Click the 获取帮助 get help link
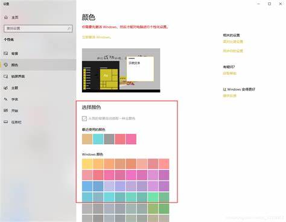The width and height of the screenshot is (286, 222). pyautogui.click(x=230, y=73)
